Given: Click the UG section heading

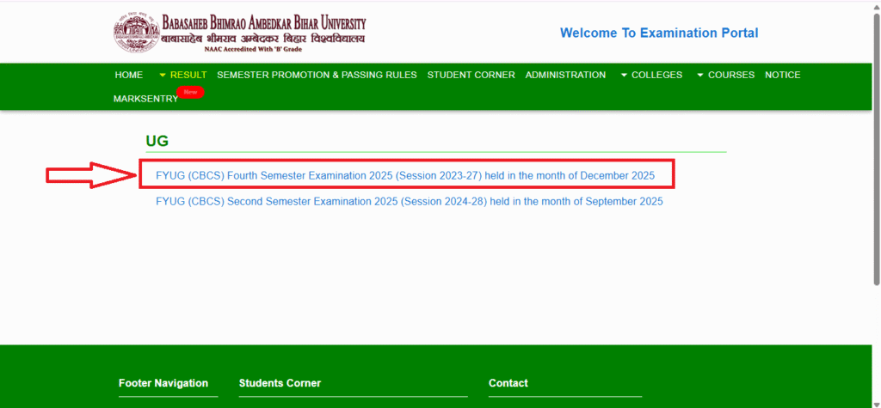Looking at the screenshot, I should (157, 142).
